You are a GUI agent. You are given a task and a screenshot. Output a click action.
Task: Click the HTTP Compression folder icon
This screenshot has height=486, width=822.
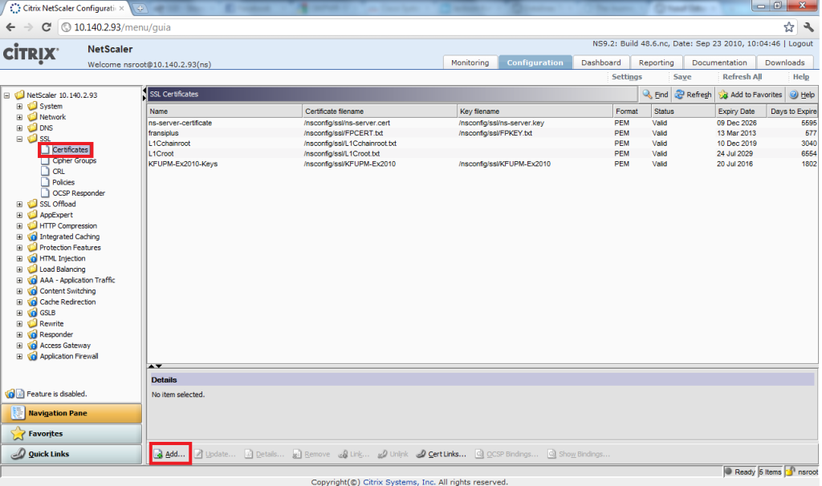tap(32, 225)
